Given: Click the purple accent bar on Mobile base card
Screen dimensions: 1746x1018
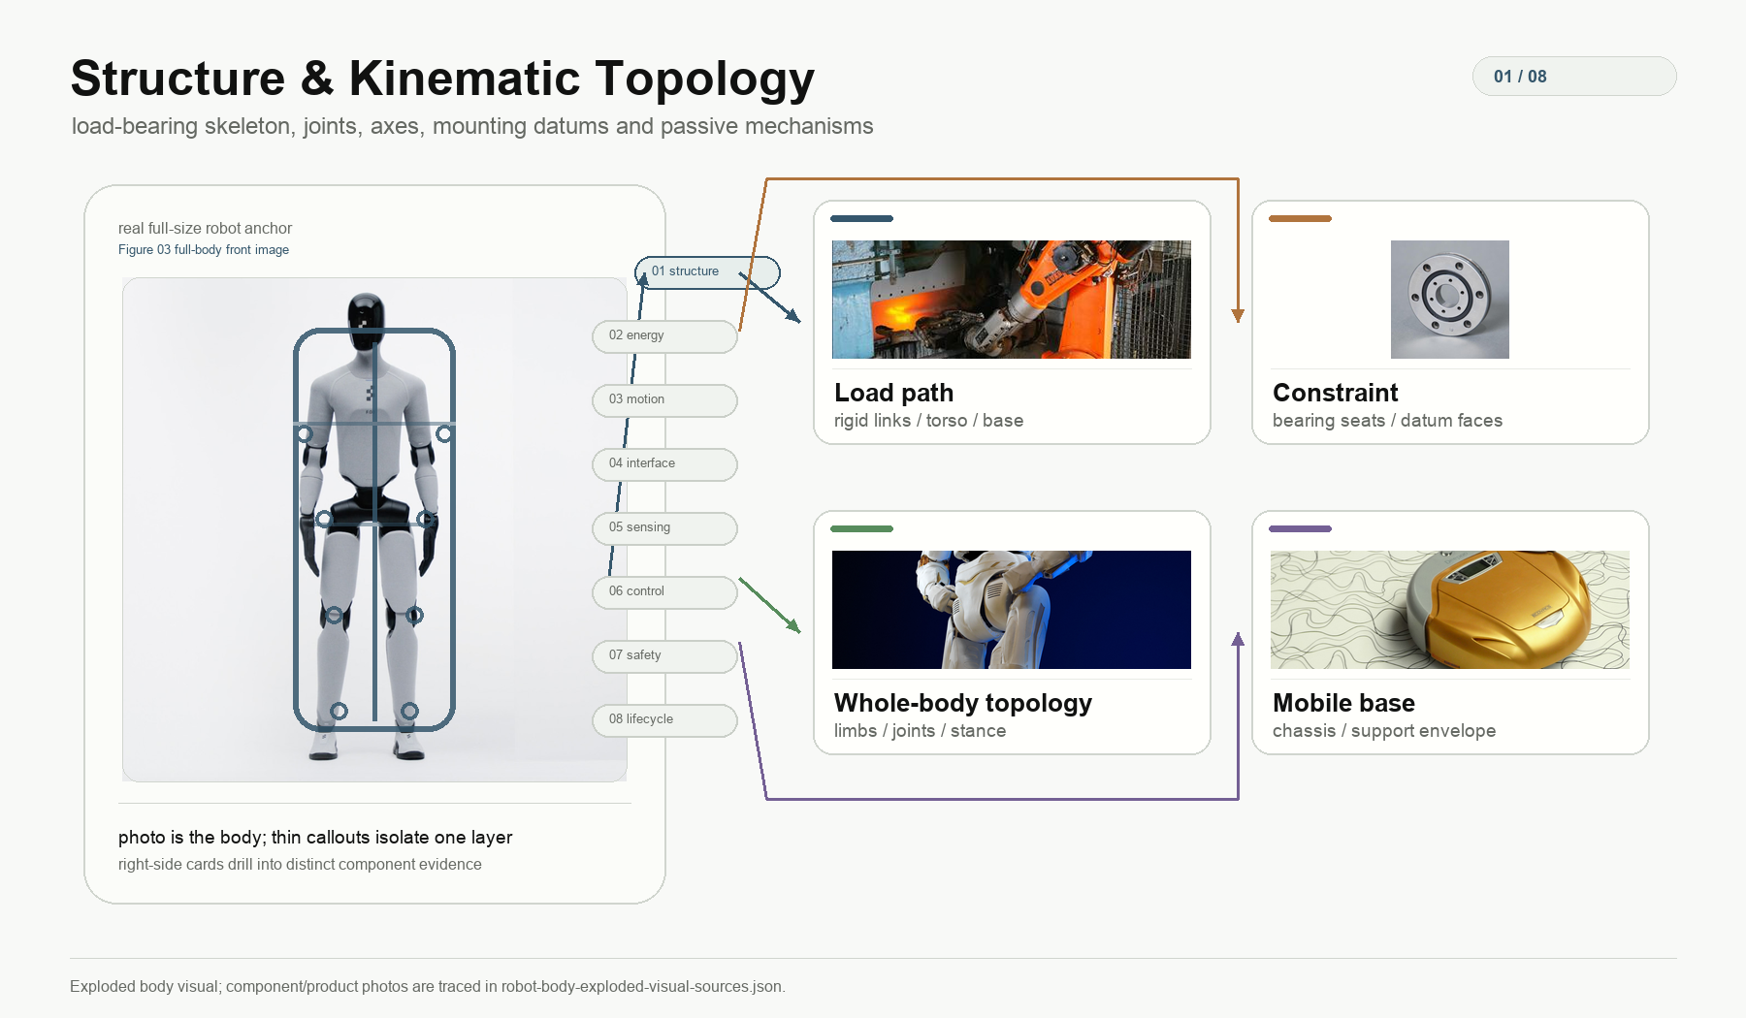Looking at the screenshot, I should coord(1300,529).
